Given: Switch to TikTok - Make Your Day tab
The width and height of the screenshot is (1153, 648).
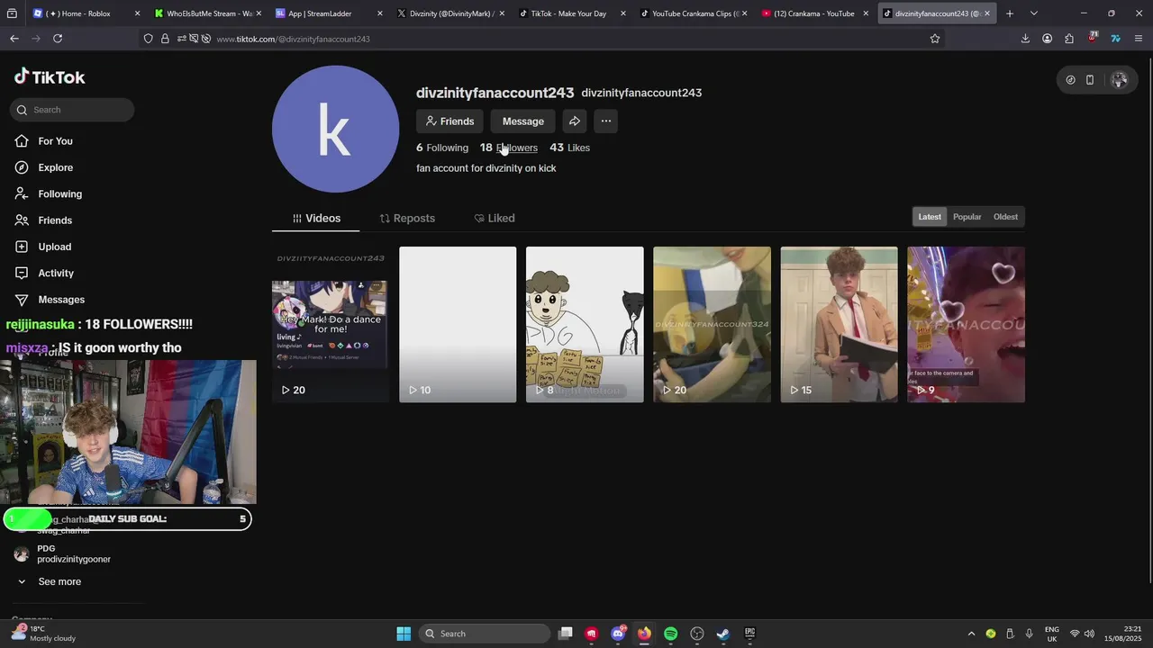Looking at the screenshot, I should (x=572, y=13).
